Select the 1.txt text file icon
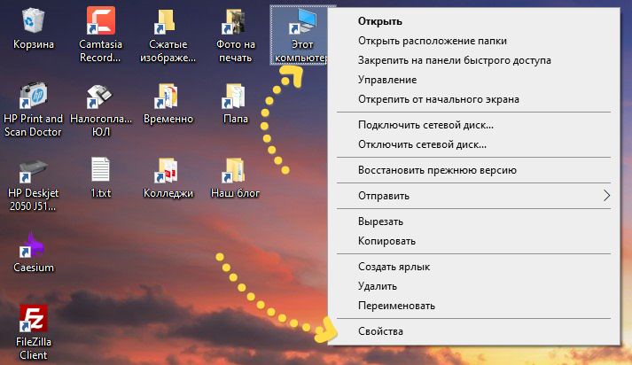This screenshot has width=632, height=365. [x=100, y=169]
